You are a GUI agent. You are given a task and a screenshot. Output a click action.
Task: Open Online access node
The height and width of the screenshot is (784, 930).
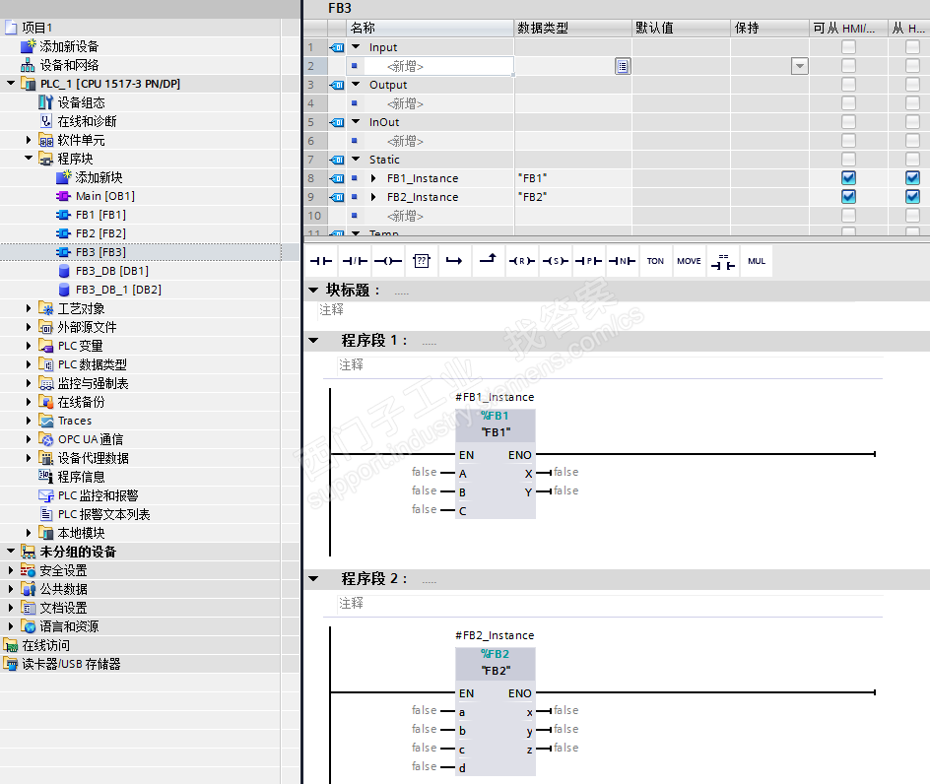tap(45, 645)
